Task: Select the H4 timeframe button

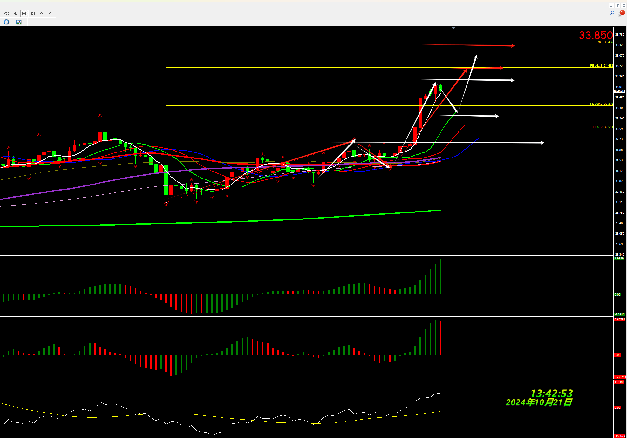Action: tap(24, 13)
